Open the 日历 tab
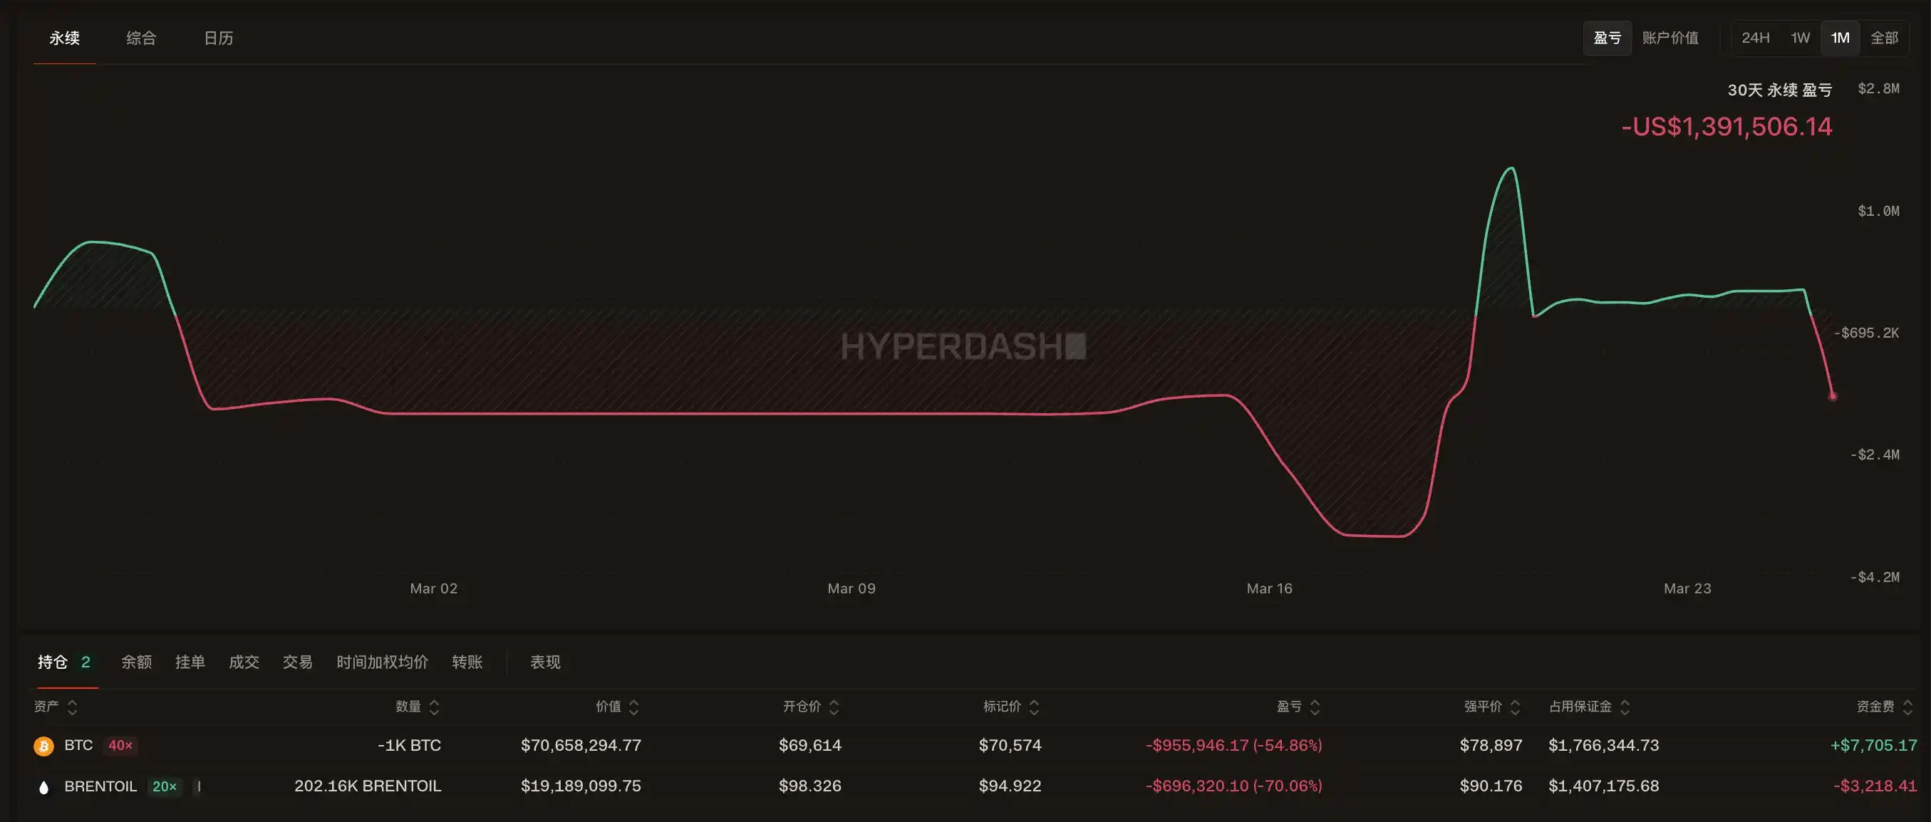1931x822 pixels. (x=219, y=38)
